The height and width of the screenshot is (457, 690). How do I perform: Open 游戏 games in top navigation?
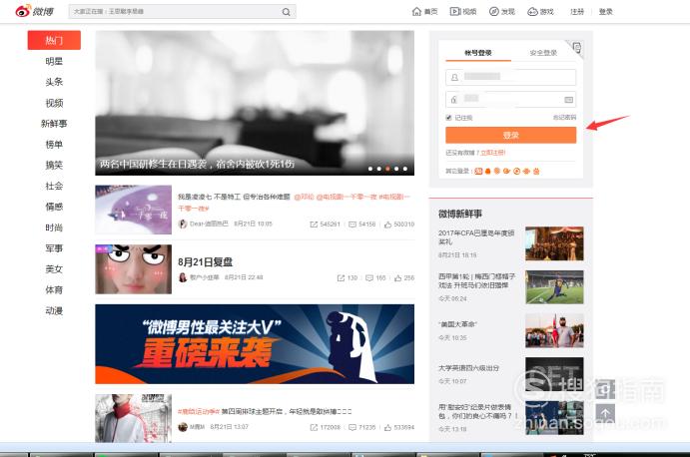[x=540, y=11]
